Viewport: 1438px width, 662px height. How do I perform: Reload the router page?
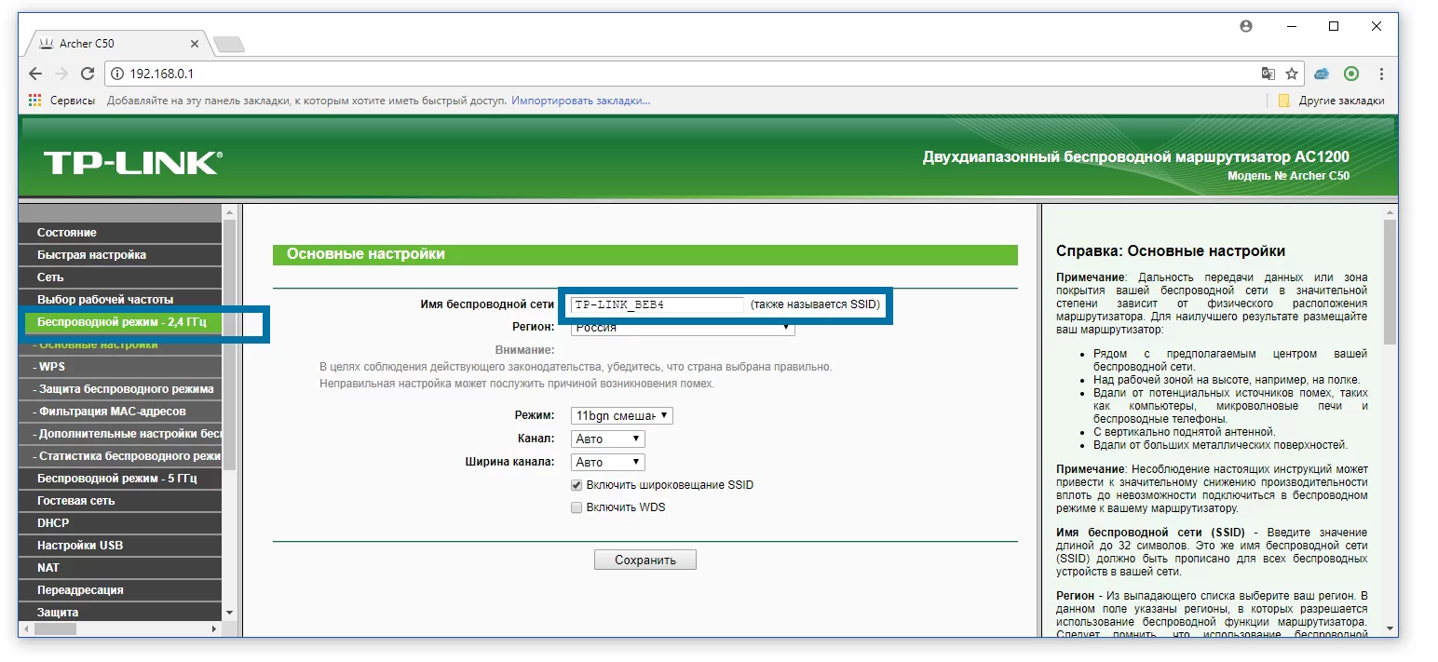[x=88, y=74]
